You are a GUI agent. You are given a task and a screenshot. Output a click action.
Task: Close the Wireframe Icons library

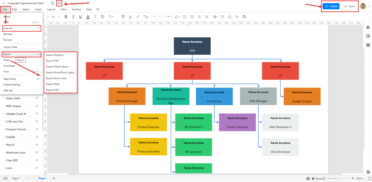pyautogui.click(x=37, y=152)
